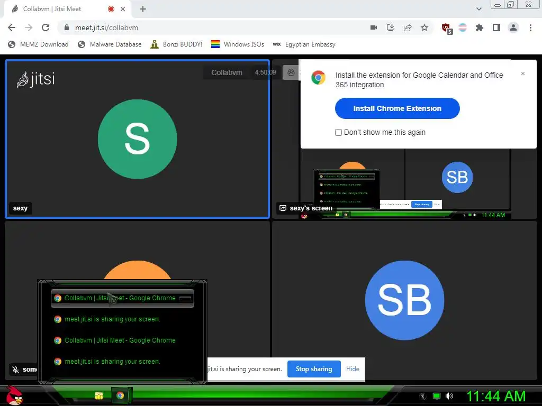Open the tab search chevron
This screenshot has height=406, width=542.
(478, 9)
